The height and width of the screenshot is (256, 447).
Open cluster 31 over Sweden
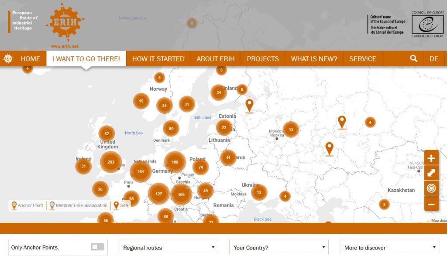tap(187, 104)
